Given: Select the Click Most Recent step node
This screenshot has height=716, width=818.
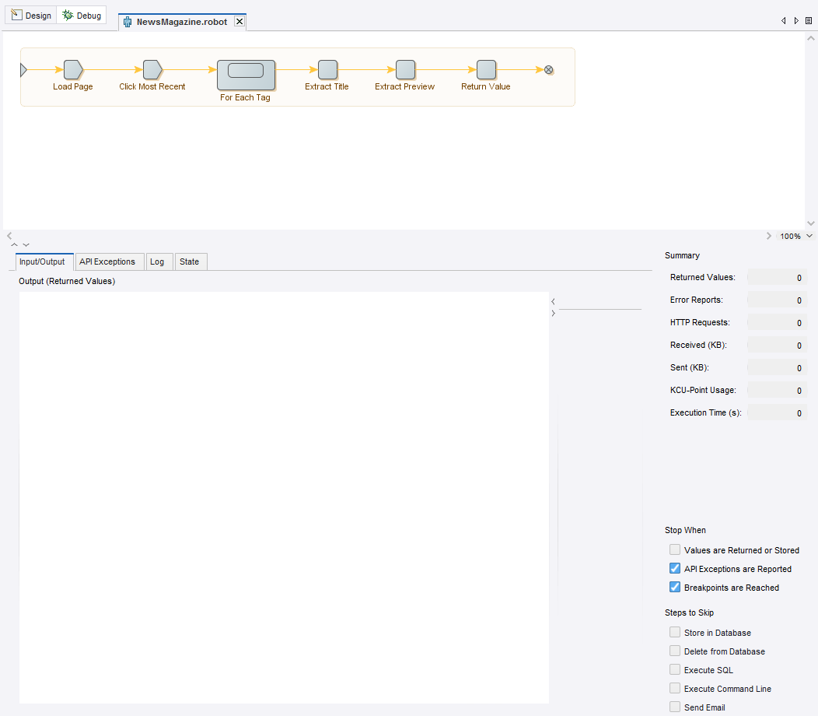Looking at the screenshot, I should tap(152, 70).
